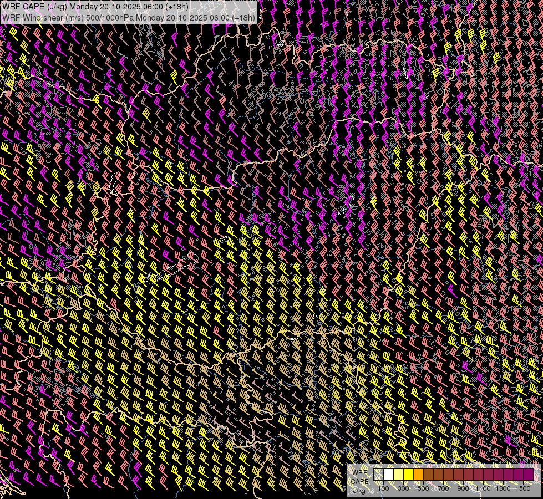Click the 300 legend tick label
The width and height of the screenshot is (543, 499).
pyautogui.click(x=403, y=488)
